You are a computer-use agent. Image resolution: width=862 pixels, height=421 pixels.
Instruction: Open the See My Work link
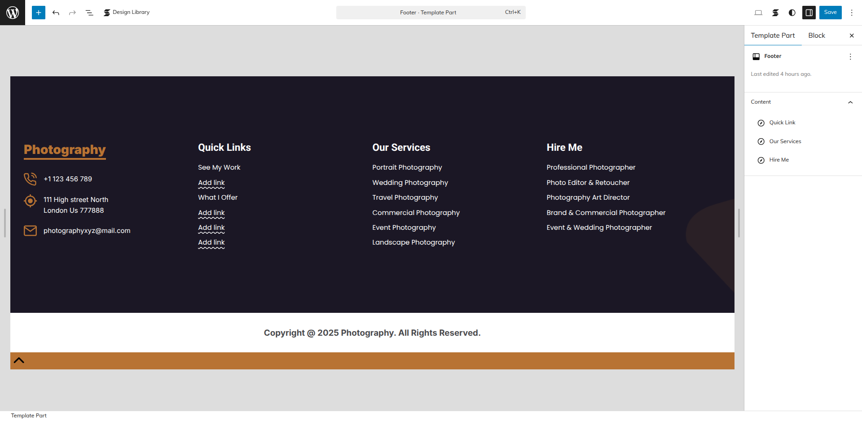pyautogui.click(x=219, y=167)
